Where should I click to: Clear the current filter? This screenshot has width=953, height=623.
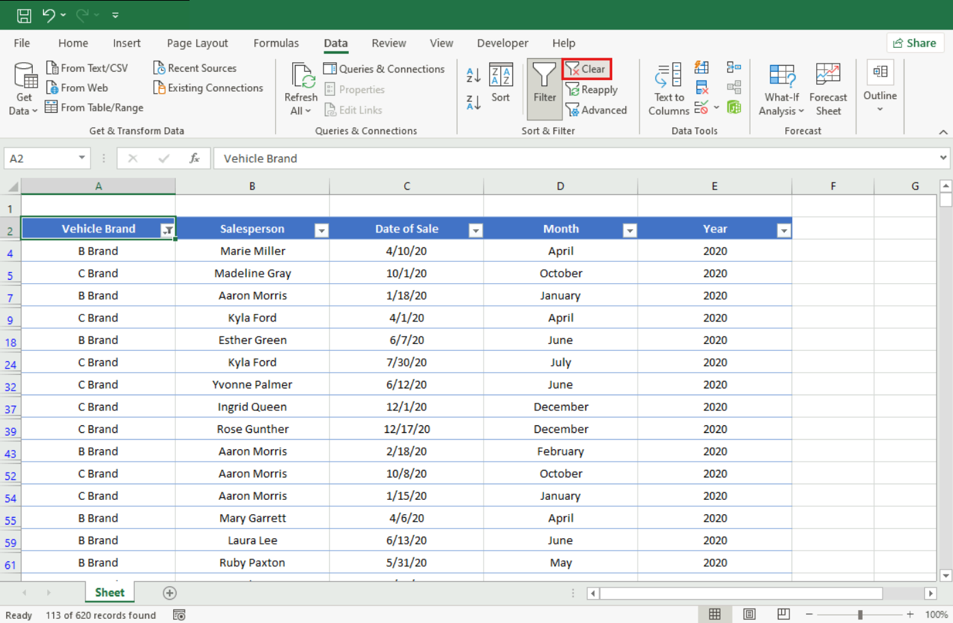click(586, 68)
